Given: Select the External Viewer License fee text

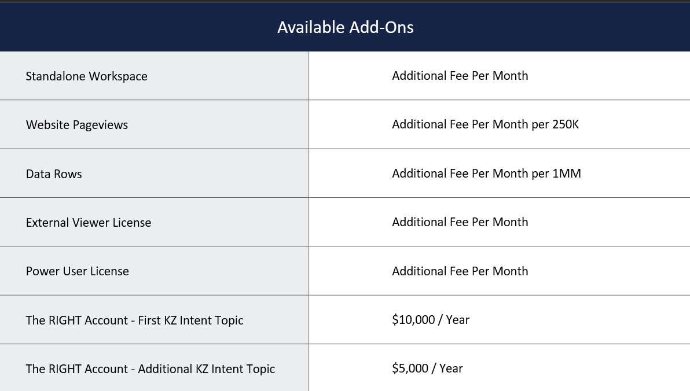Looking at the screenshot, I should [460, 222].
